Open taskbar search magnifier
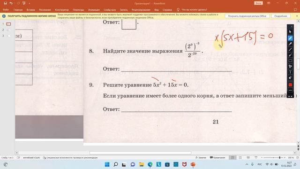This screenshot has width=300, height=169. (116, 164)
